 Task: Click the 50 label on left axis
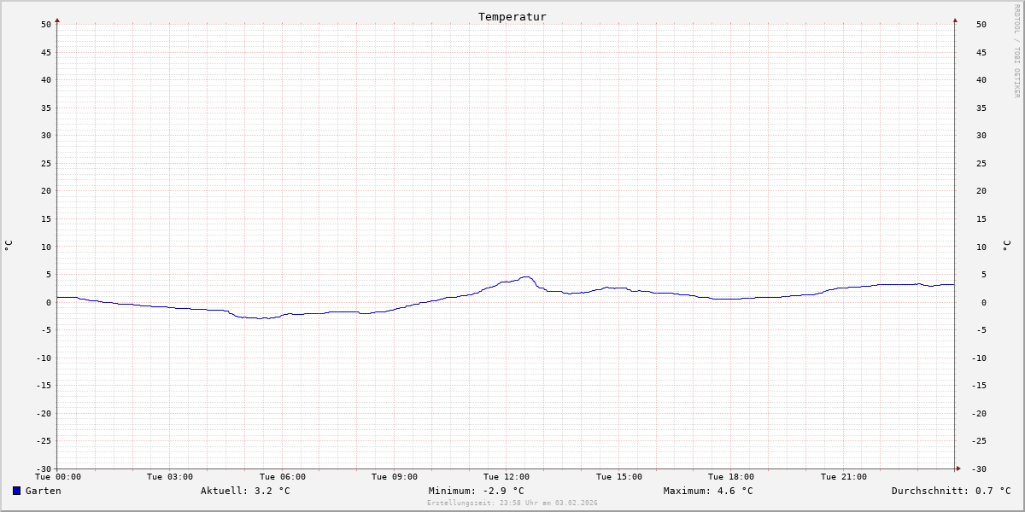tap(46, 24)
